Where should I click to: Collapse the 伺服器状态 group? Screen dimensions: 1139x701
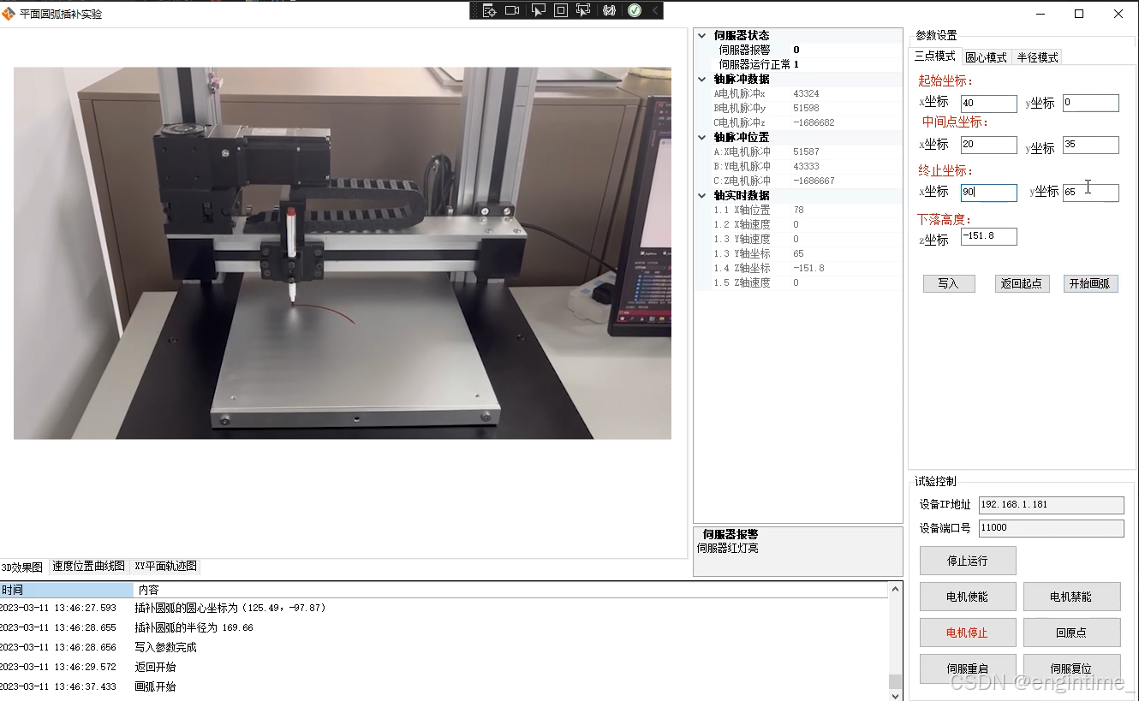pos(702,35)
